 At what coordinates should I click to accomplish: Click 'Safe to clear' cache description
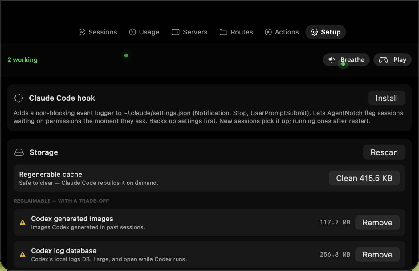[89, 183]
